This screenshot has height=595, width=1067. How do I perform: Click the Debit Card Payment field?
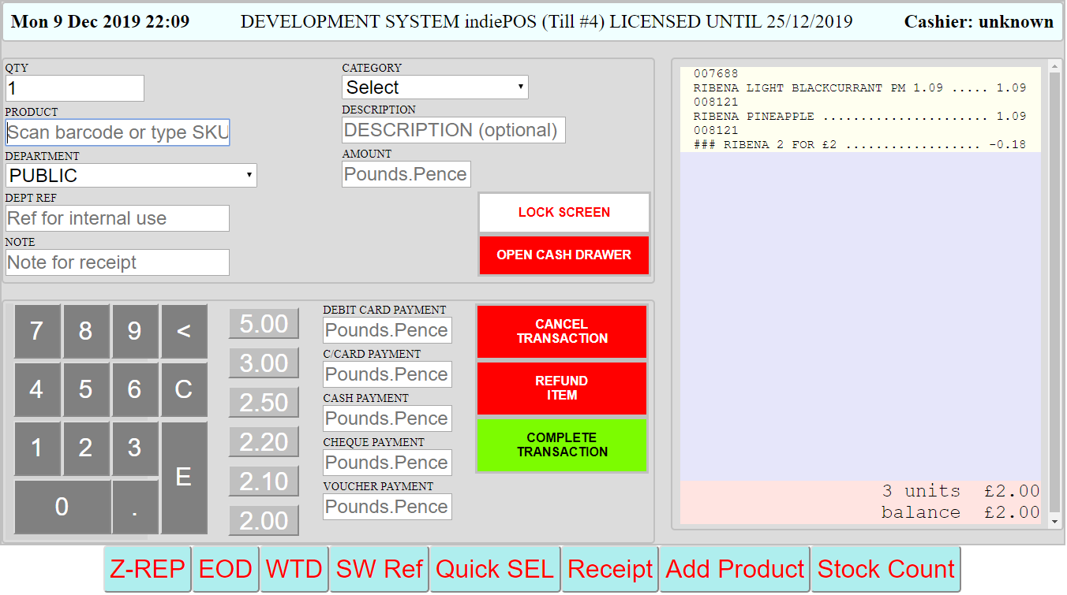tap(387, 330)
